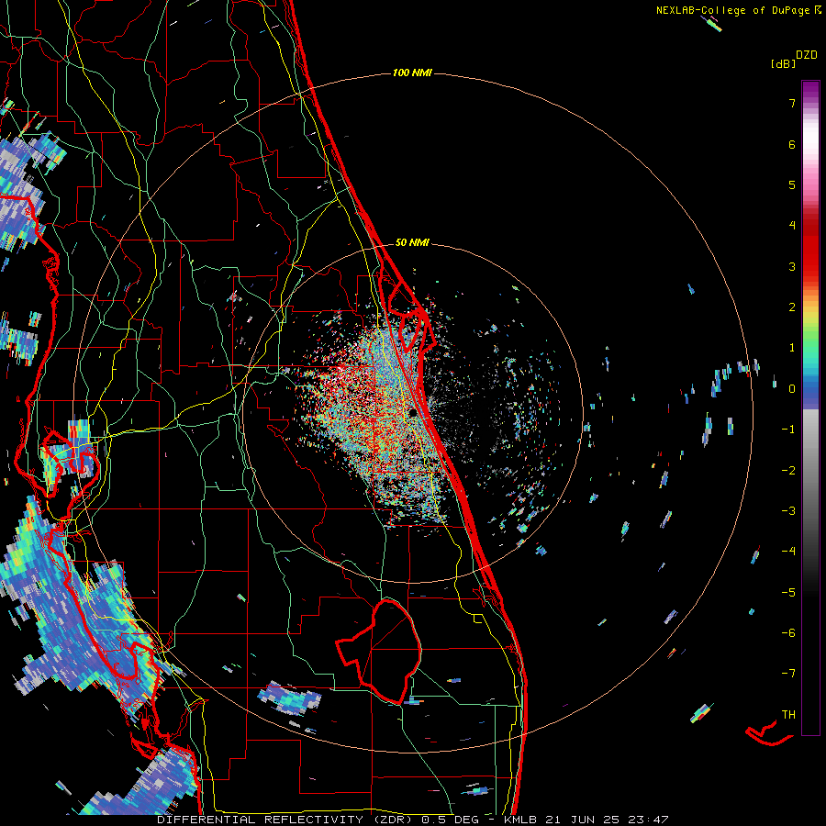Click the color scale value -5

[x=788, y=593]
